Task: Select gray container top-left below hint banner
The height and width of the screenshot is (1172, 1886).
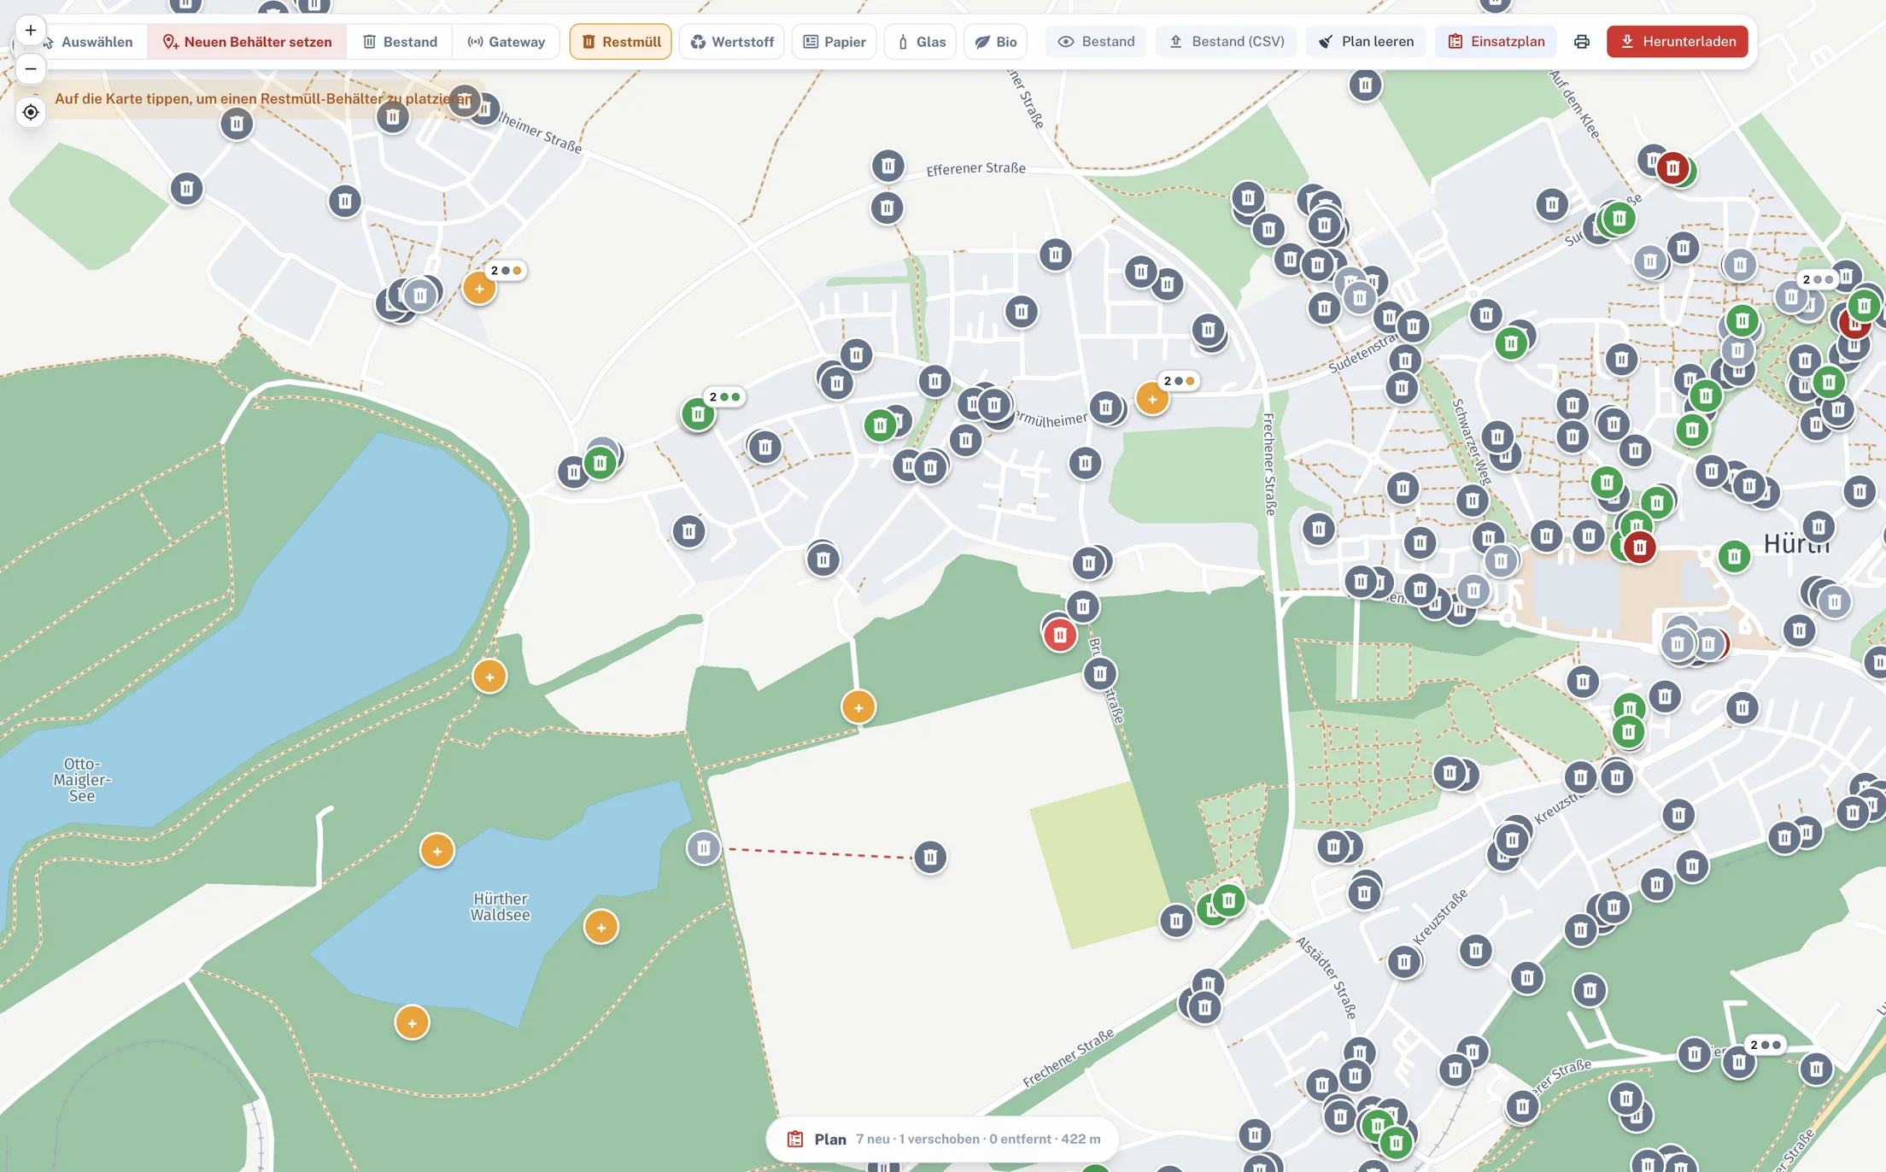Action: (x=237, y=125)
